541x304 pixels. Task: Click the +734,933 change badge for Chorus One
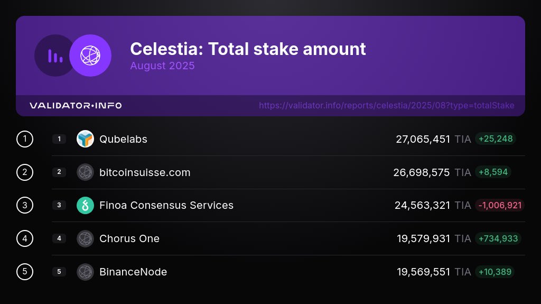[x=498, y=239]
